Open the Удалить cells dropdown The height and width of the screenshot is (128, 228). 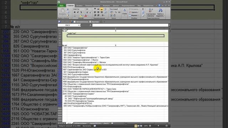click(x=134, y=12)
